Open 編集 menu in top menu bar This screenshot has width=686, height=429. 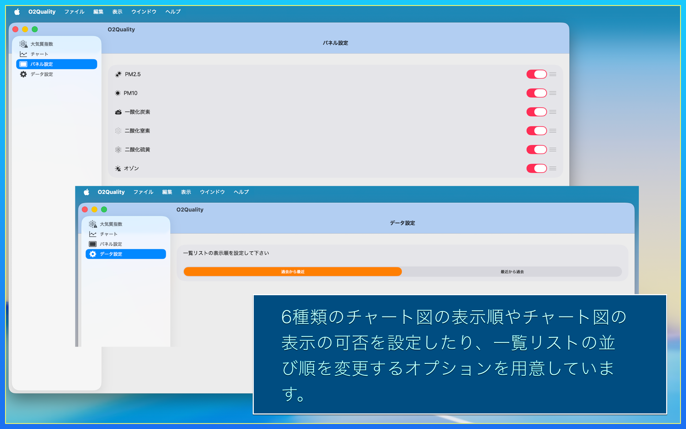98,12
